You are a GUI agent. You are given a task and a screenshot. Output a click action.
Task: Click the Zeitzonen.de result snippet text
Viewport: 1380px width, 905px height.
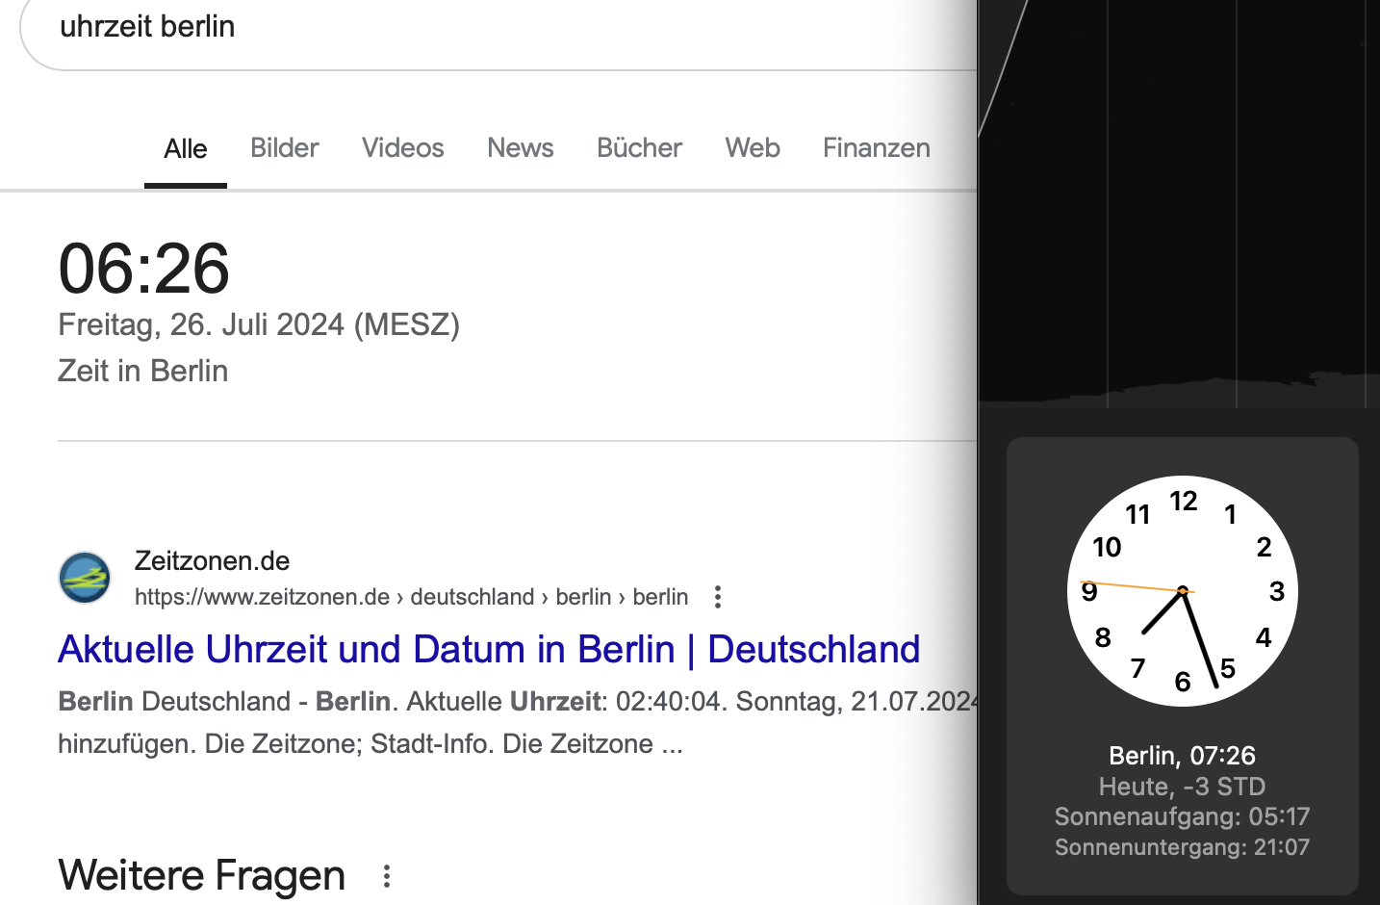click(x=518, y=722)
